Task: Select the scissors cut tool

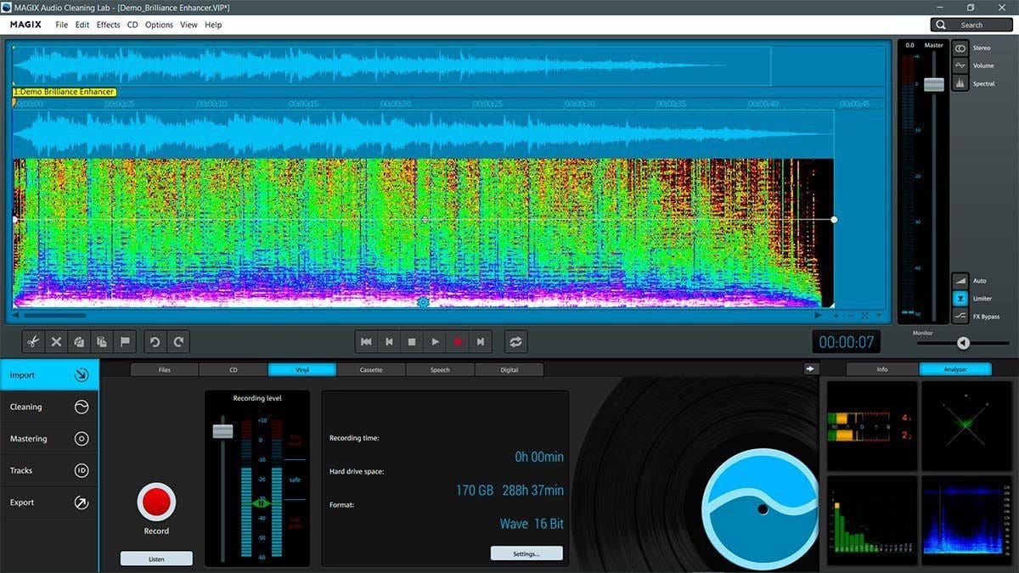Action: click(x=33, y=342)
